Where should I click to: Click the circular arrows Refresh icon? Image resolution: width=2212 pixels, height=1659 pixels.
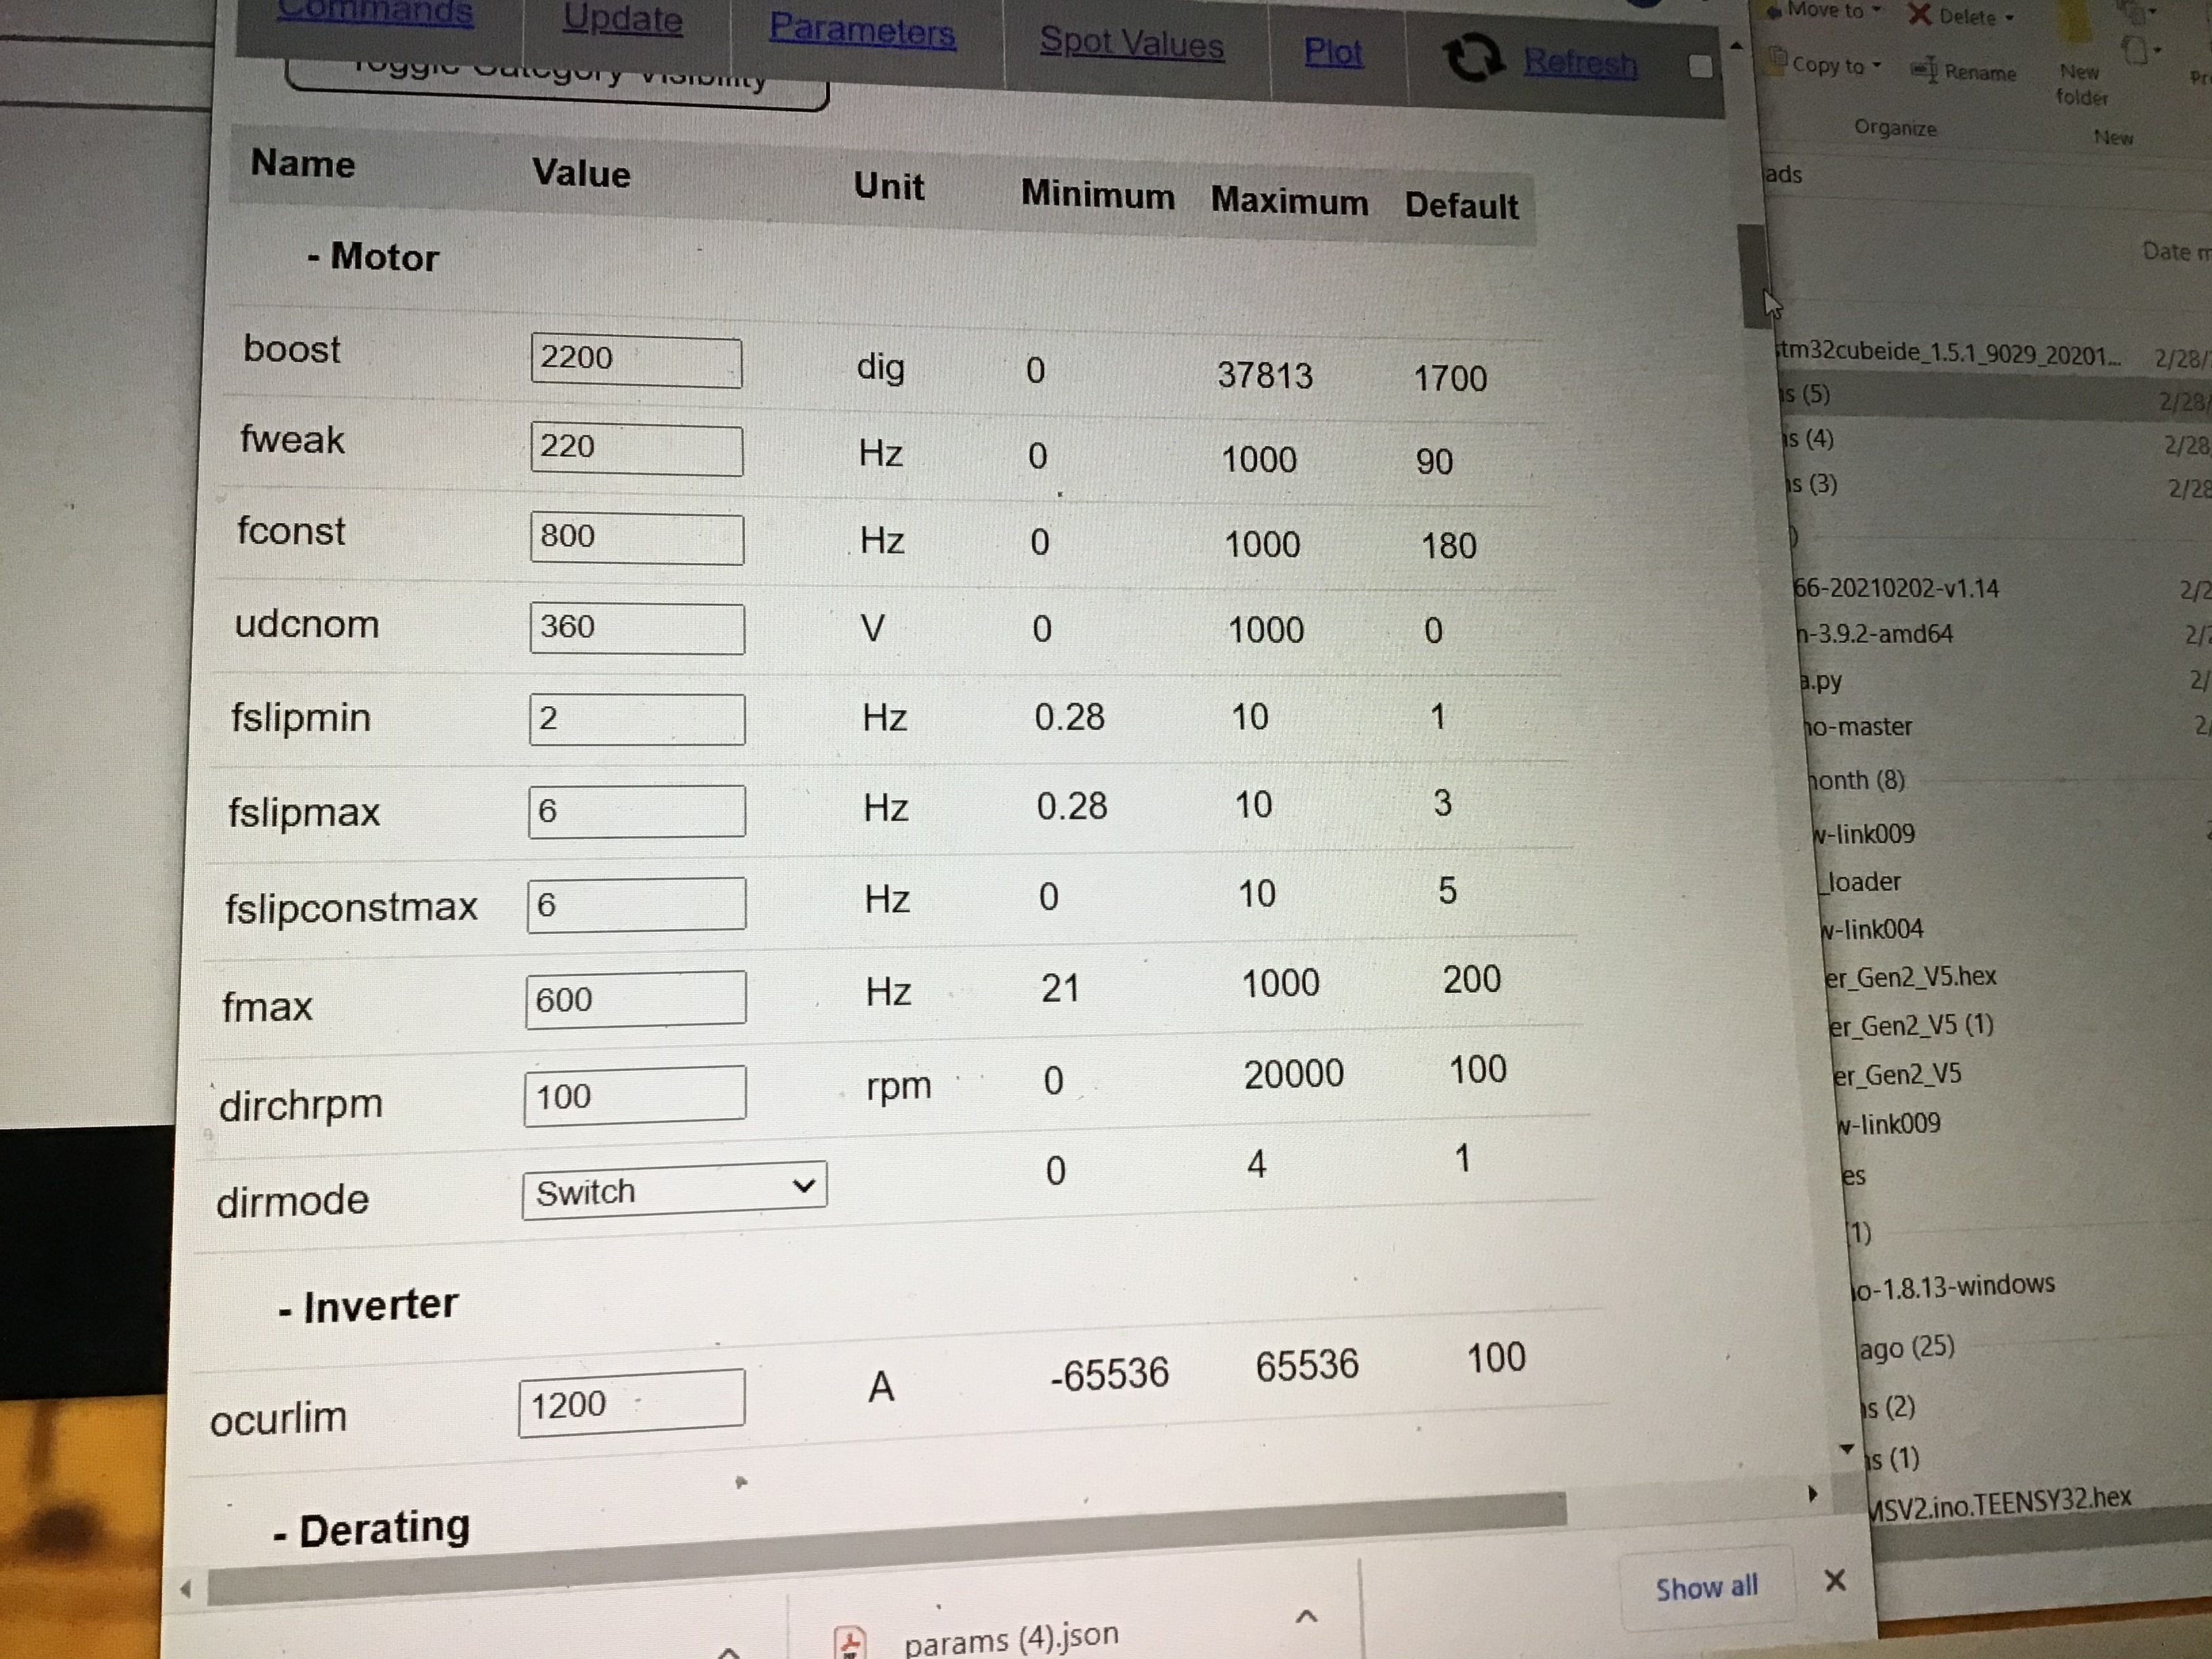(1474, 57)
